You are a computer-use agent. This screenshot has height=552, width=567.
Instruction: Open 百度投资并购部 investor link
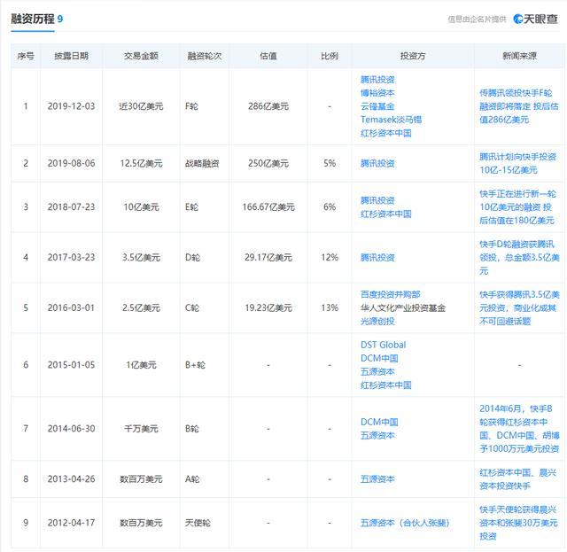click(x=391, y=294)
